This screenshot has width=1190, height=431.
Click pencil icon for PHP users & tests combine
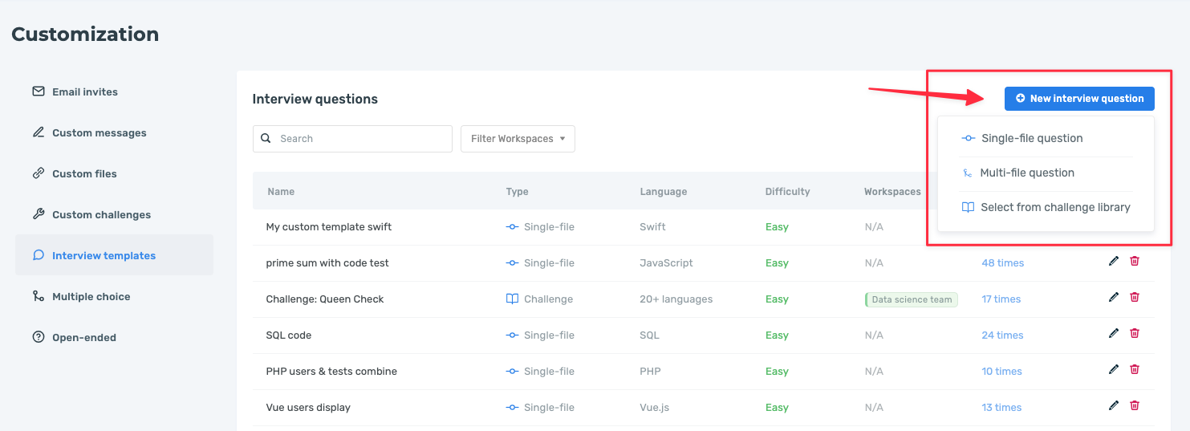pos(1113,369)
